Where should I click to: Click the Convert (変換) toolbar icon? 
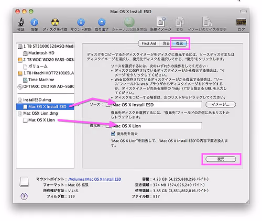point(180,22)
